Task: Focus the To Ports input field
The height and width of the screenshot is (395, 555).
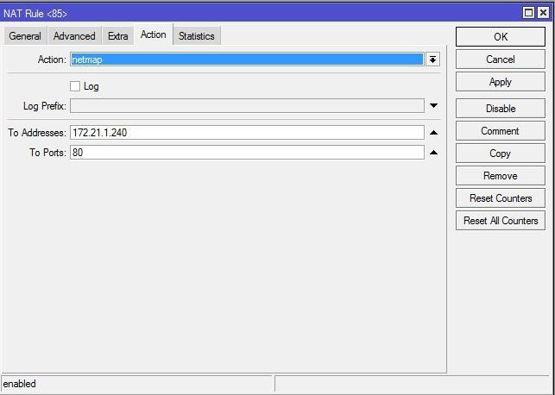Action: point(247,153)
